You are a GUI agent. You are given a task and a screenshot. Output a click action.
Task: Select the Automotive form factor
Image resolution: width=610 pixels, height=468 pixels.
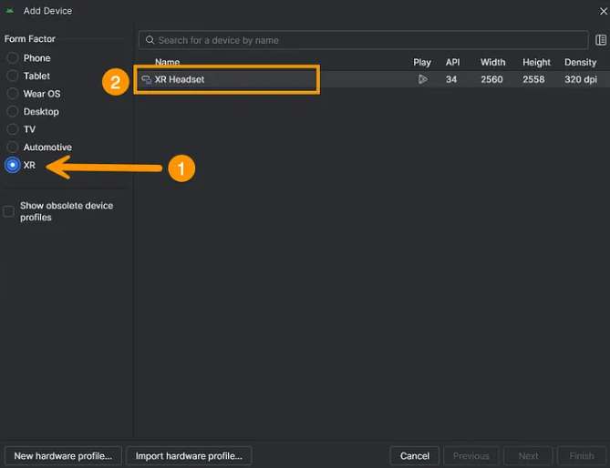point(13,148)
